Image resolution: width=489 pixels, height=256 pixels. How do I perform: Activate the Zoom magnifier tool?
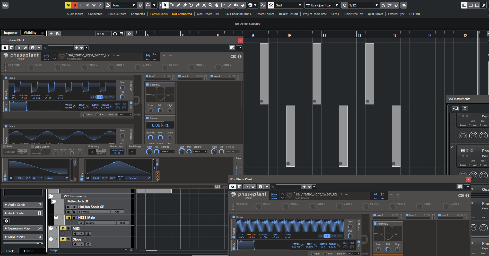(210, 5)
